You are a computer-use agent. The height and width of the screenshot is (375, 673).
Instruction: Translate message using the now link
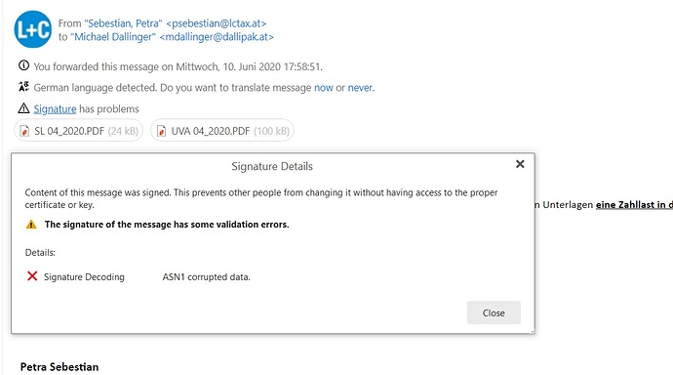coord(324,88)
